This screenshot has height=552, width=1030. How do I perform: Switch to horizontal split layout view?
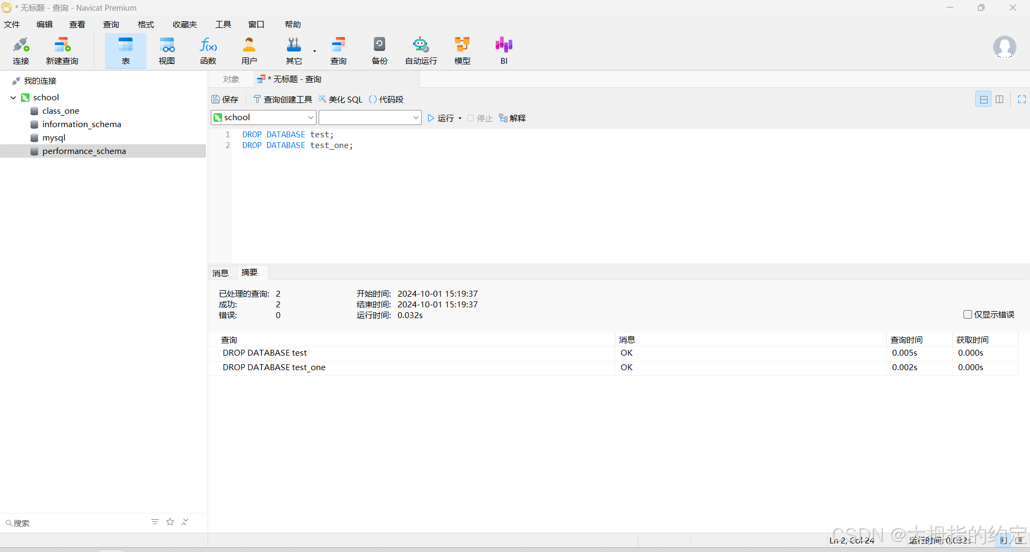click(983, 99)
